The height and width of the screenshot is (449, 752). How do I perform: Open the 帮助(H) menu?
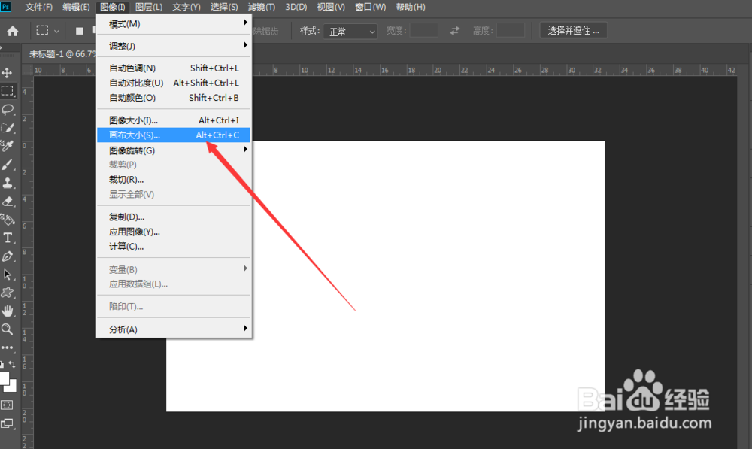click(x=411, y=7)
